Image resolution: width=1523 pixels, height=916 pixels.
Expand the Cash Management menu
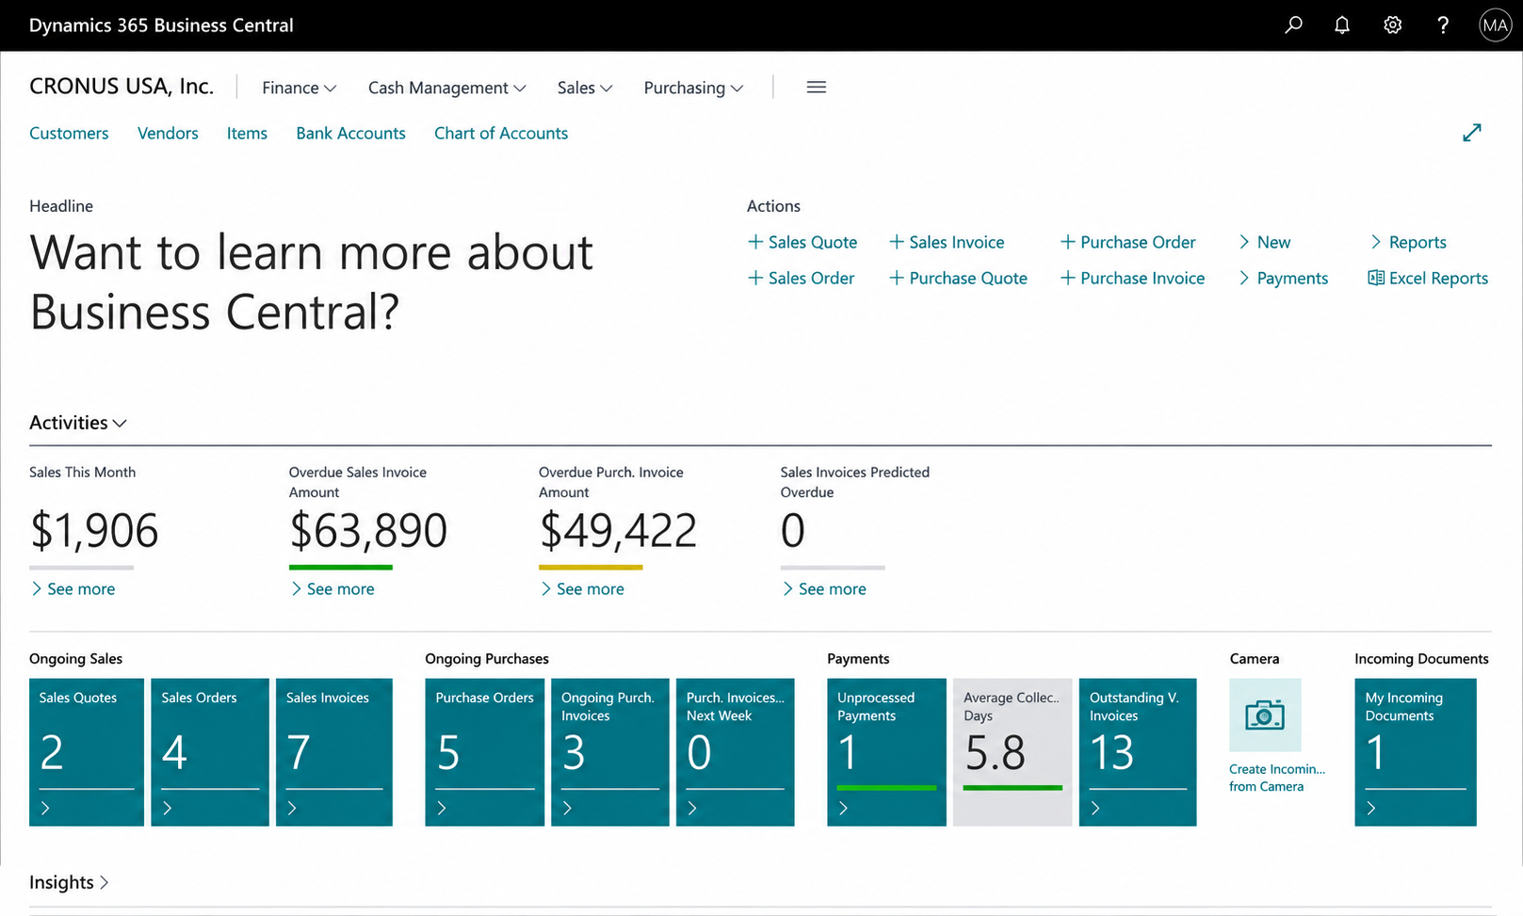(x=447, y=88)
